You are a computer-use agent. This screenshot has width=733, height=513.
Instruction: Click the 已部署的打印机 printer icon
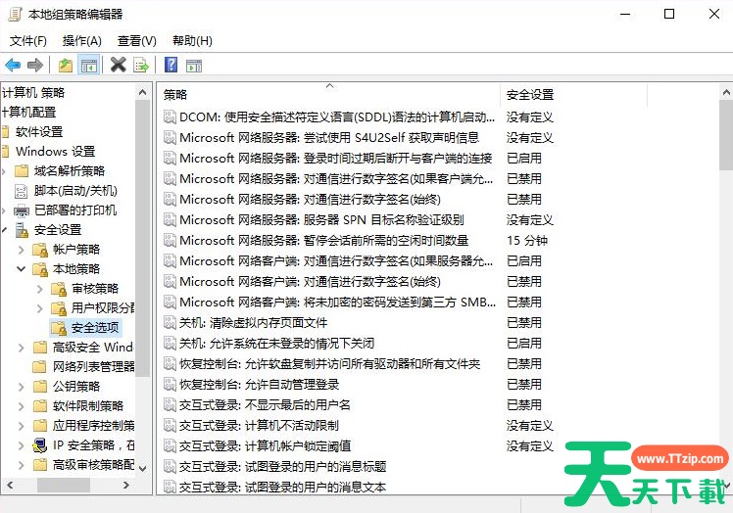tap(21, 210)
